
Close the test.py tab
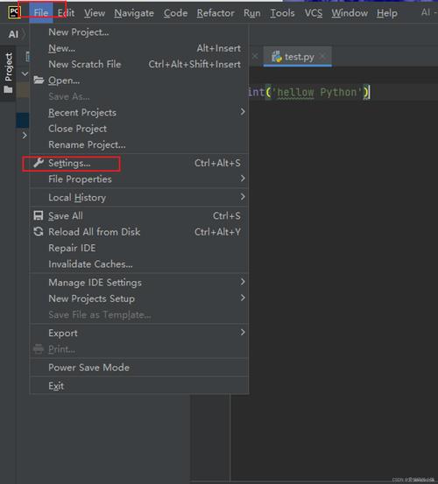(x=322, y=56)
